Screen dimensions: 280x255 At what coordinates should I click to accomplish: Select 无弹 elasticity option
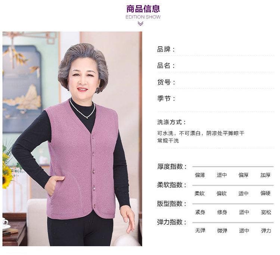(x=200, y=230)
